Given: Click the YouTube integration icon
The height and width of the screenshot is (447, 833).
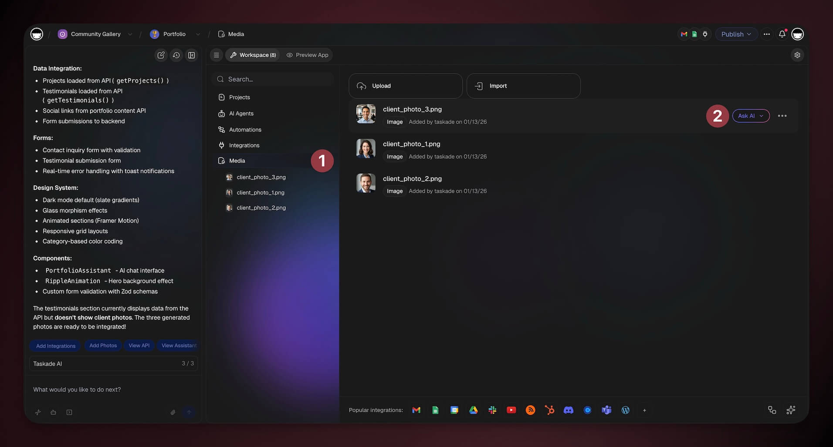Looking at the screenshot, I should [x=511, y=410].
